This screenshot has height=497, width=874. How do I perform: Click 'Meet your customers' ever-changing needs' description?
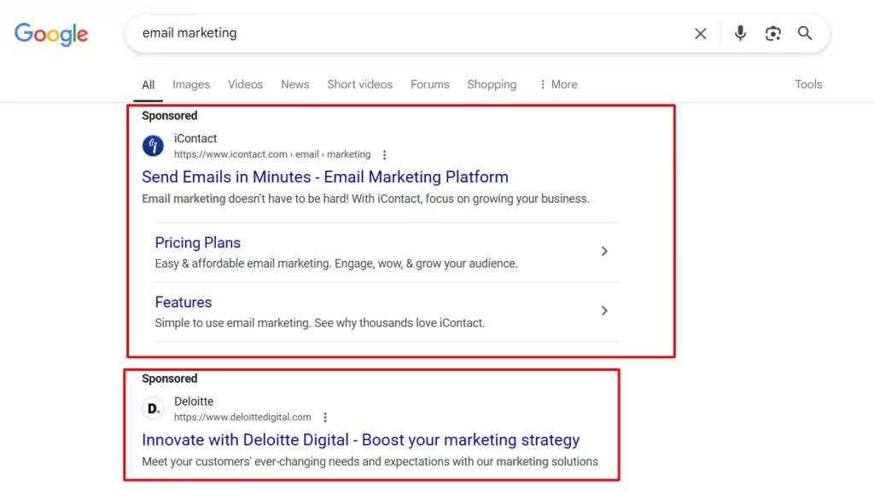[370, 461]
